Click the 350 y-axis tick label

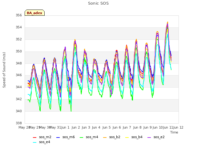[19, 51]
